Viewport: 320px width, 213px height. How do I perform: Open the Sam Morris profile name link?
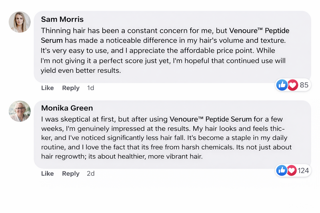[x=62, y=20]
